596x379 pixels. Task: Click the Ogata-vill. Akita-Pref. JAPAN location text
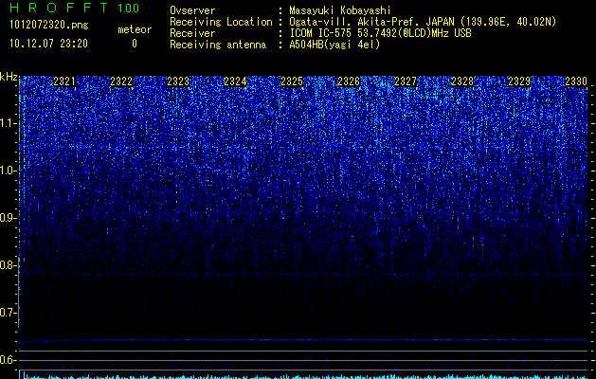(423, 22)
